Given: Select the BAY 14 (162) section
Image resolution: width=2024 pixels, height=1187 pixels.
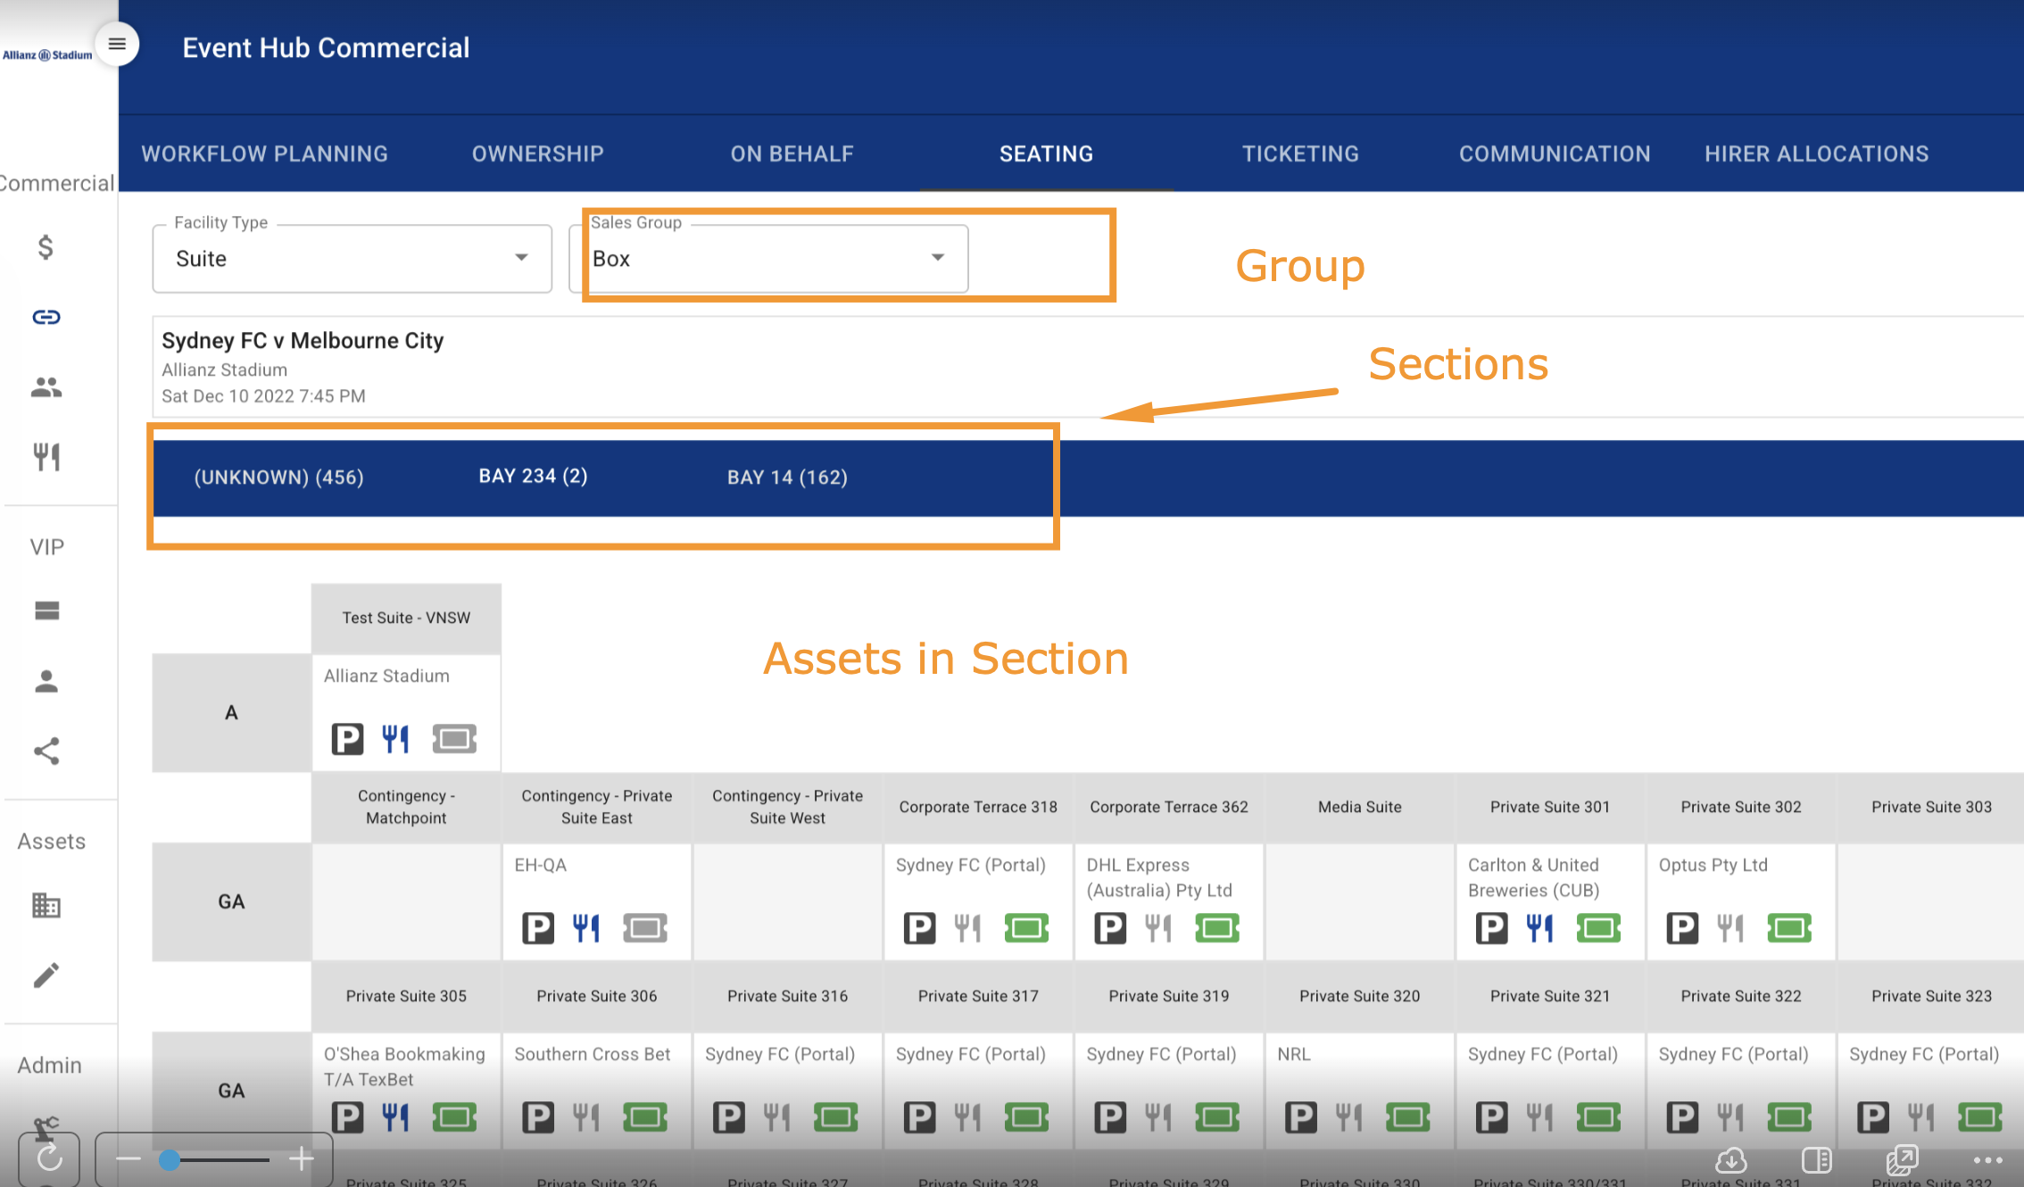Looking at the screenshot, I should (788, 477).
